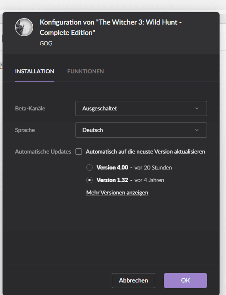Click the Abbrechen button
This screenshot has width=226, height=295.
tap(133, 280)
